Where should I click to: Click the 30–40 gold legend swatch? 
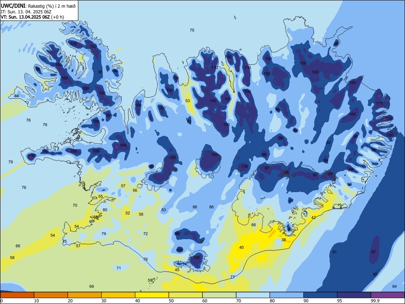tap(118, 295)
